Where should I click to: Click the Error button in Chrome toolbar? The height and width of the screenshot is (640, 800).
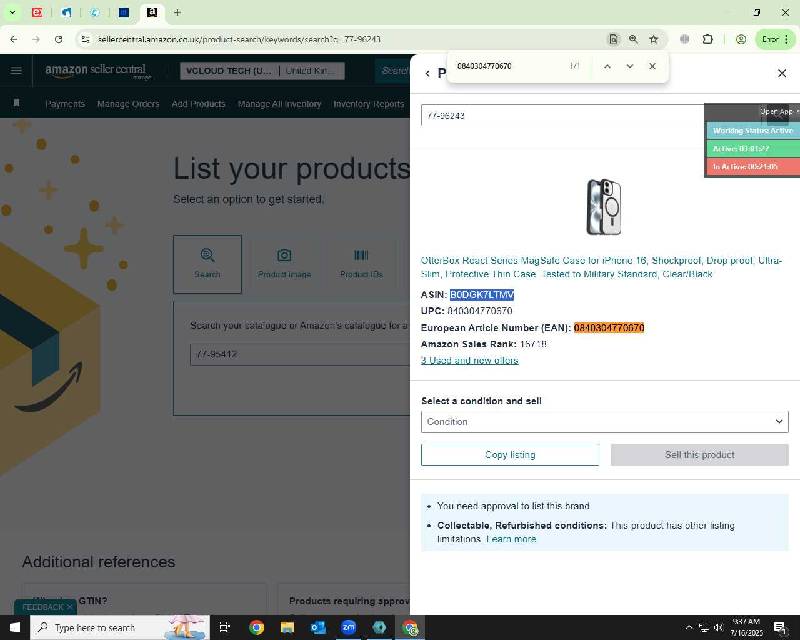[x=775, y=39]
